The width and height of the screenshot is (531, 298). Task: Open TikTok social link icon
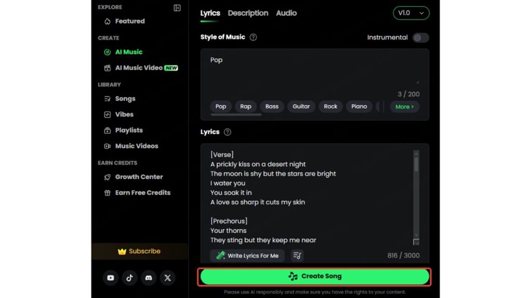(130, 278)
